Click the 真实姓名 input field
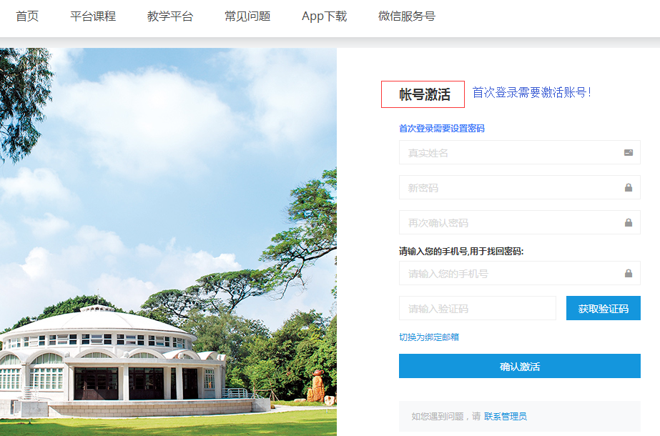 point(519,152)
